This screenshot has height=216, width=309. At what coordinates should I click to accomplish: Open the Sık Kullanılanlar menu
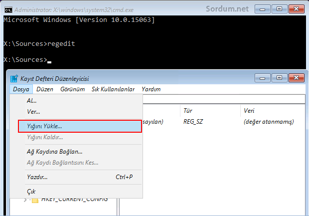[x=113, y=89]
